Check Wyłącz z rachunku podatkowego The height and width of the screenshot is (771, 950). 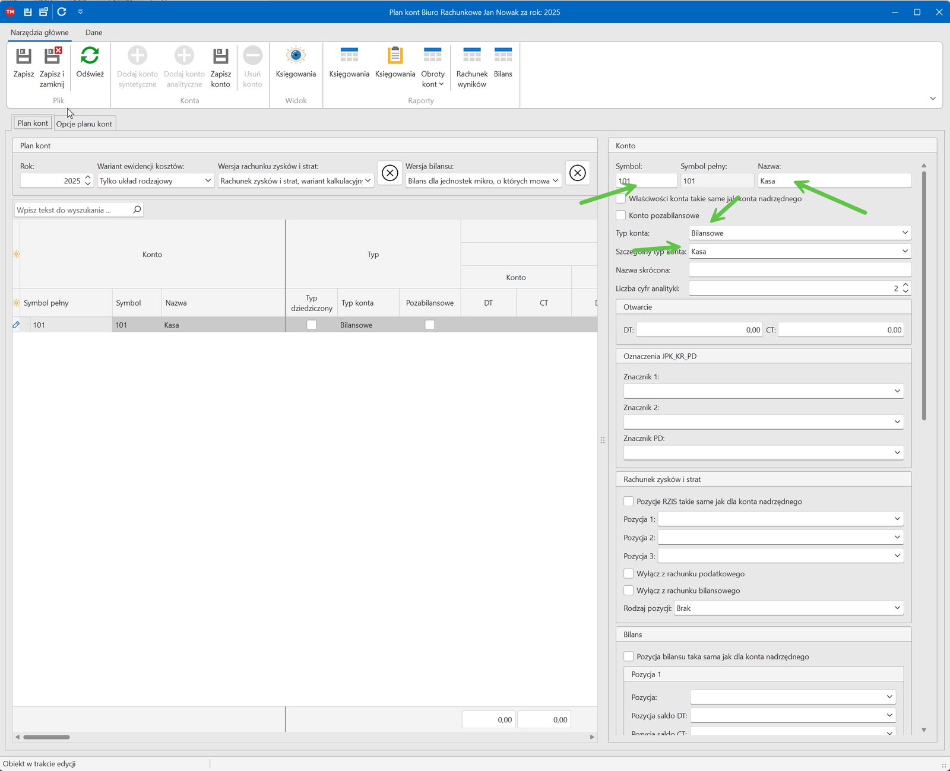click(629, 573)
